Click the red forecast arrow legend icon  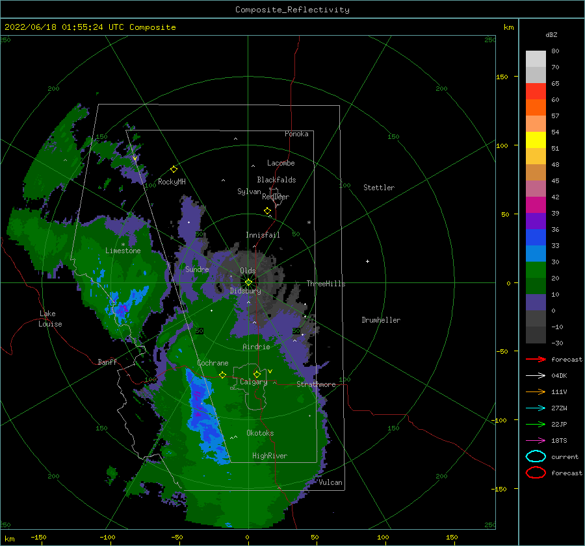pyautogui.click(x=536, y=359)
